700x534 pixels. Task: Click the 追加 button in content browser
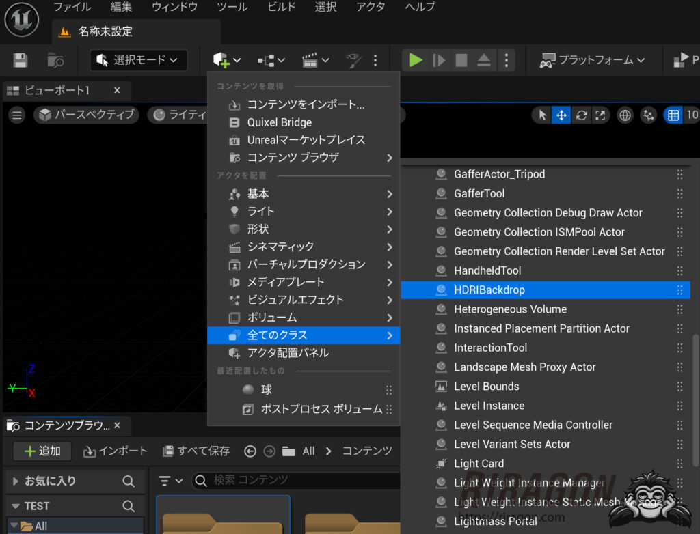tap(42, 451)
